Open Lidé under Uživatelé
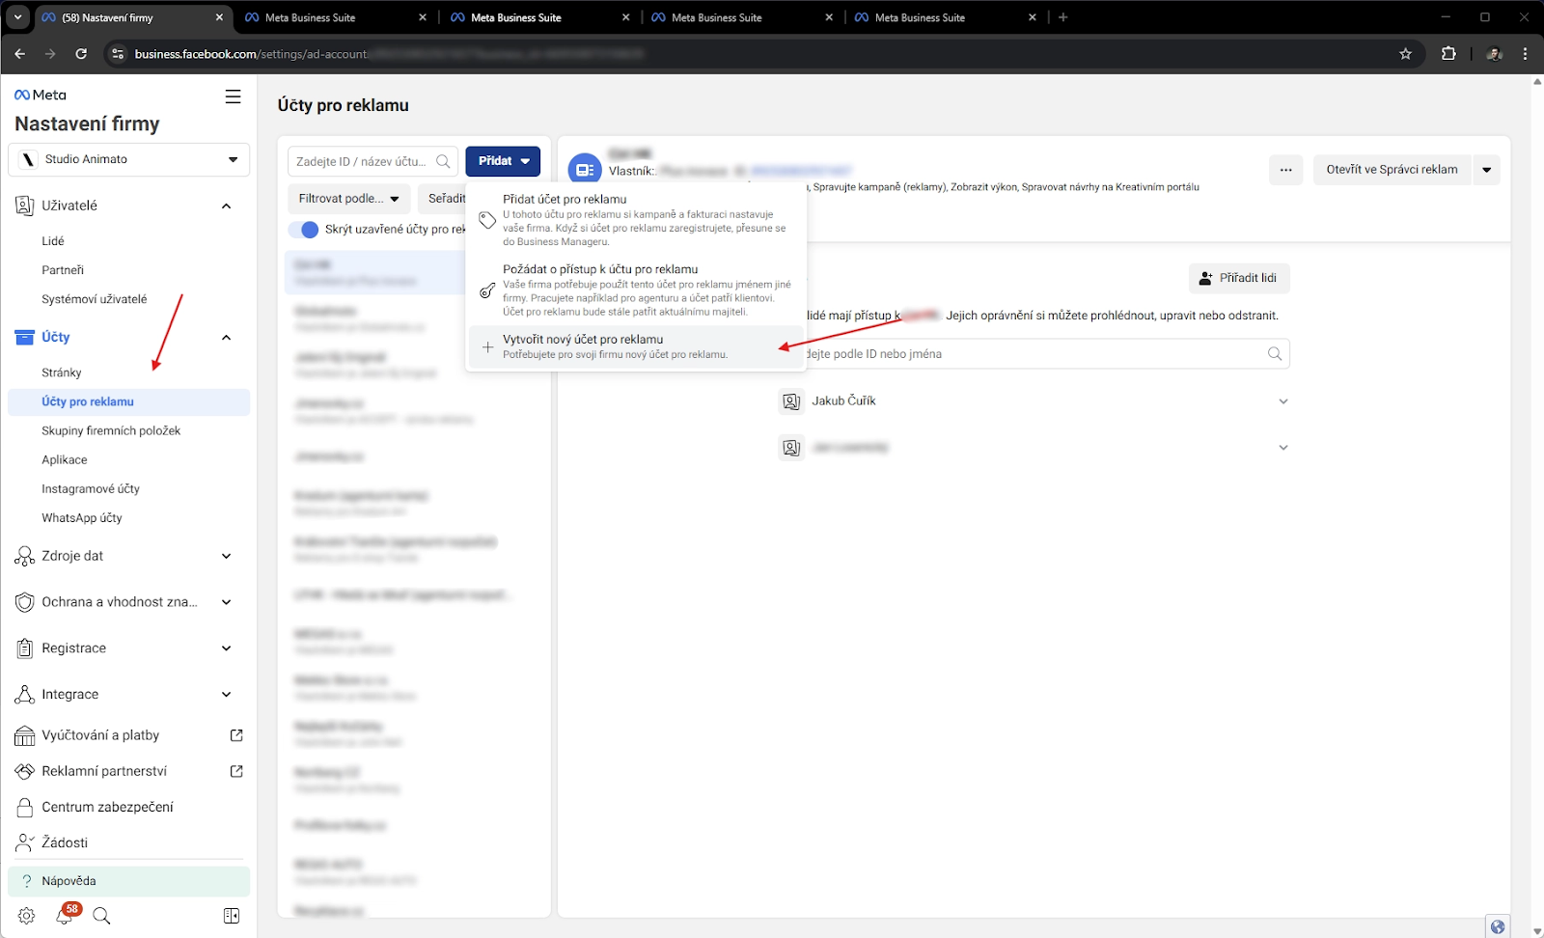Screen dimensions: 1544x938 pos(53,241)
